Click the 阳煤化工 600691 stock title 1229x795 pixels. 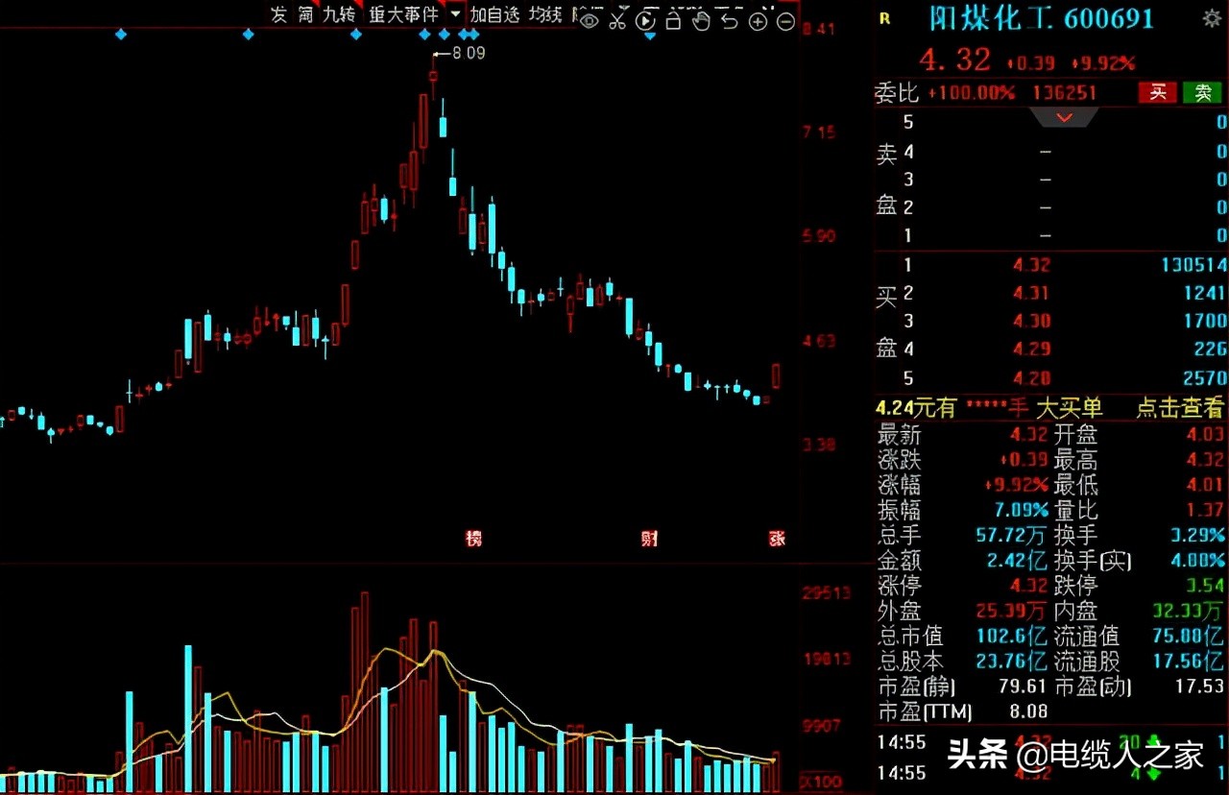1041,18
